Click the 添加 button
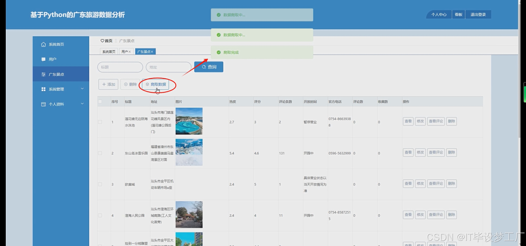Screen dimensions: 526x246 tap(108, 84)
